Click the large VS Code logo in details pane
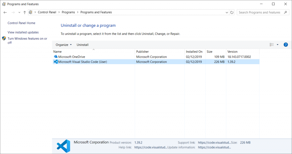 tap(64, 146)
